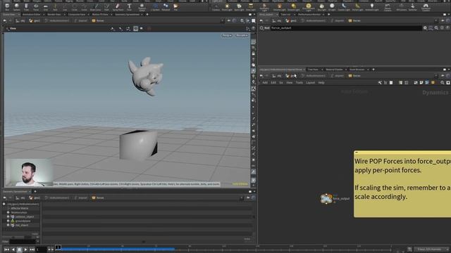Click the forces breadcrumb in viewport path bar
This screenshot has width=451, height=253.
pos(98,20)
